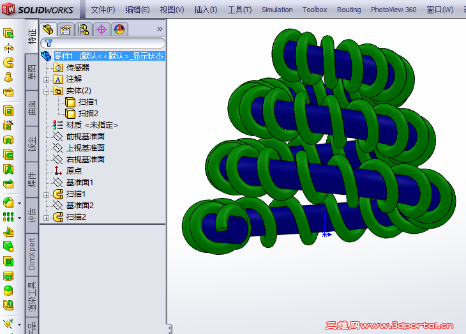Switch to the 渲染工具 tab
This screenshot has width=466, height=334.
pyautogui.click(x=32, y=296)
